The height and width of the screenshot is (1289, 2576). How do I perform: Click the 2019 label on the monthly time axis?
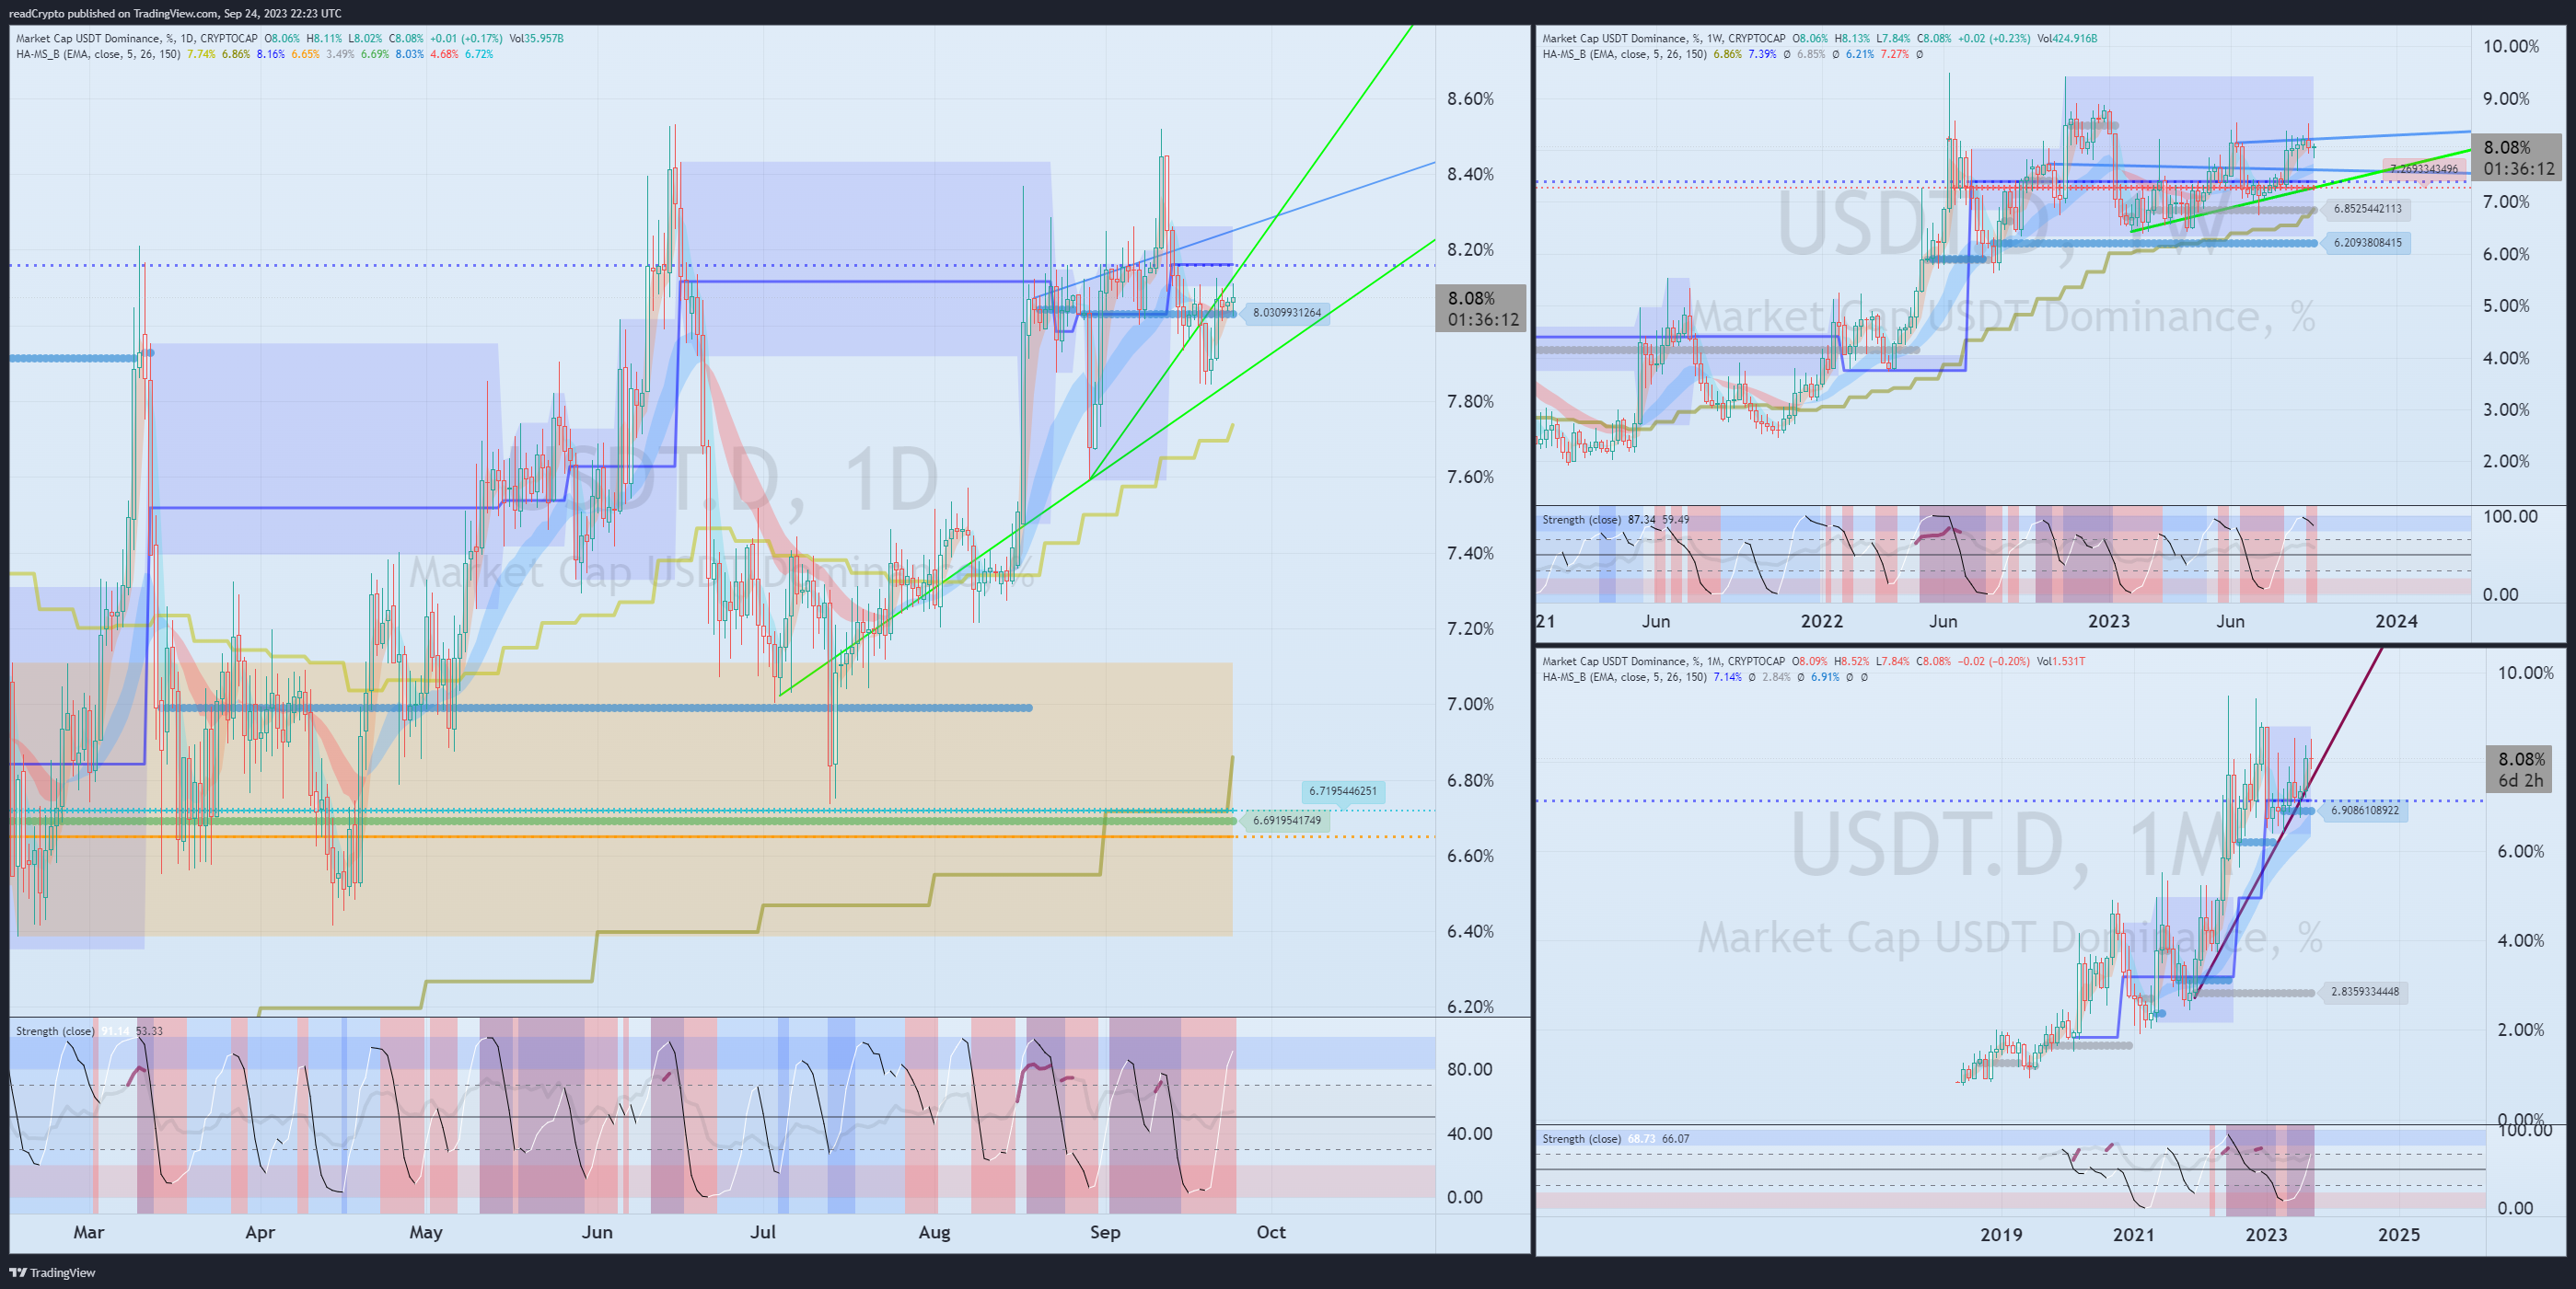pos(2000,1234)
